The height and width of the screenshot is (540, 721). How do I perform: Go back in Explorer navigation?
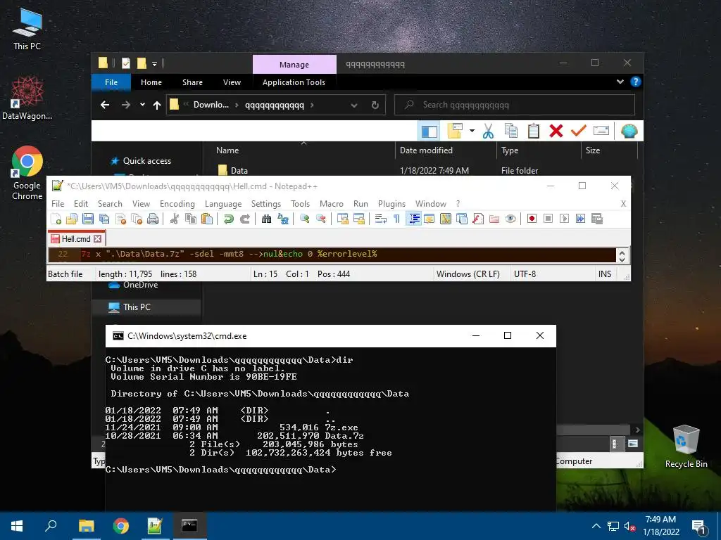[105, 105]
